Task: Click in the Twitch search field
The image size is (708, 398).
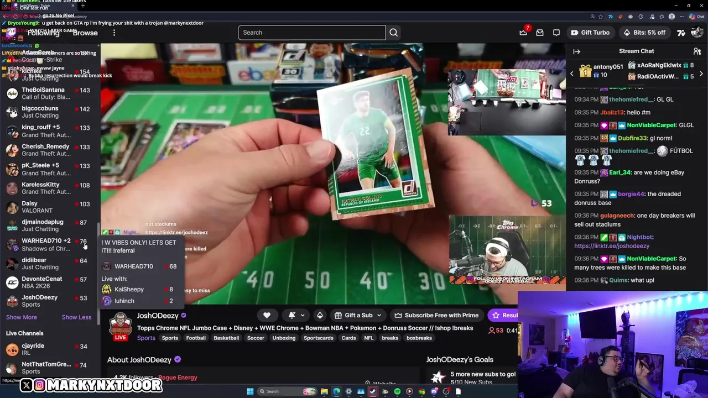Action: click(312, 33)
